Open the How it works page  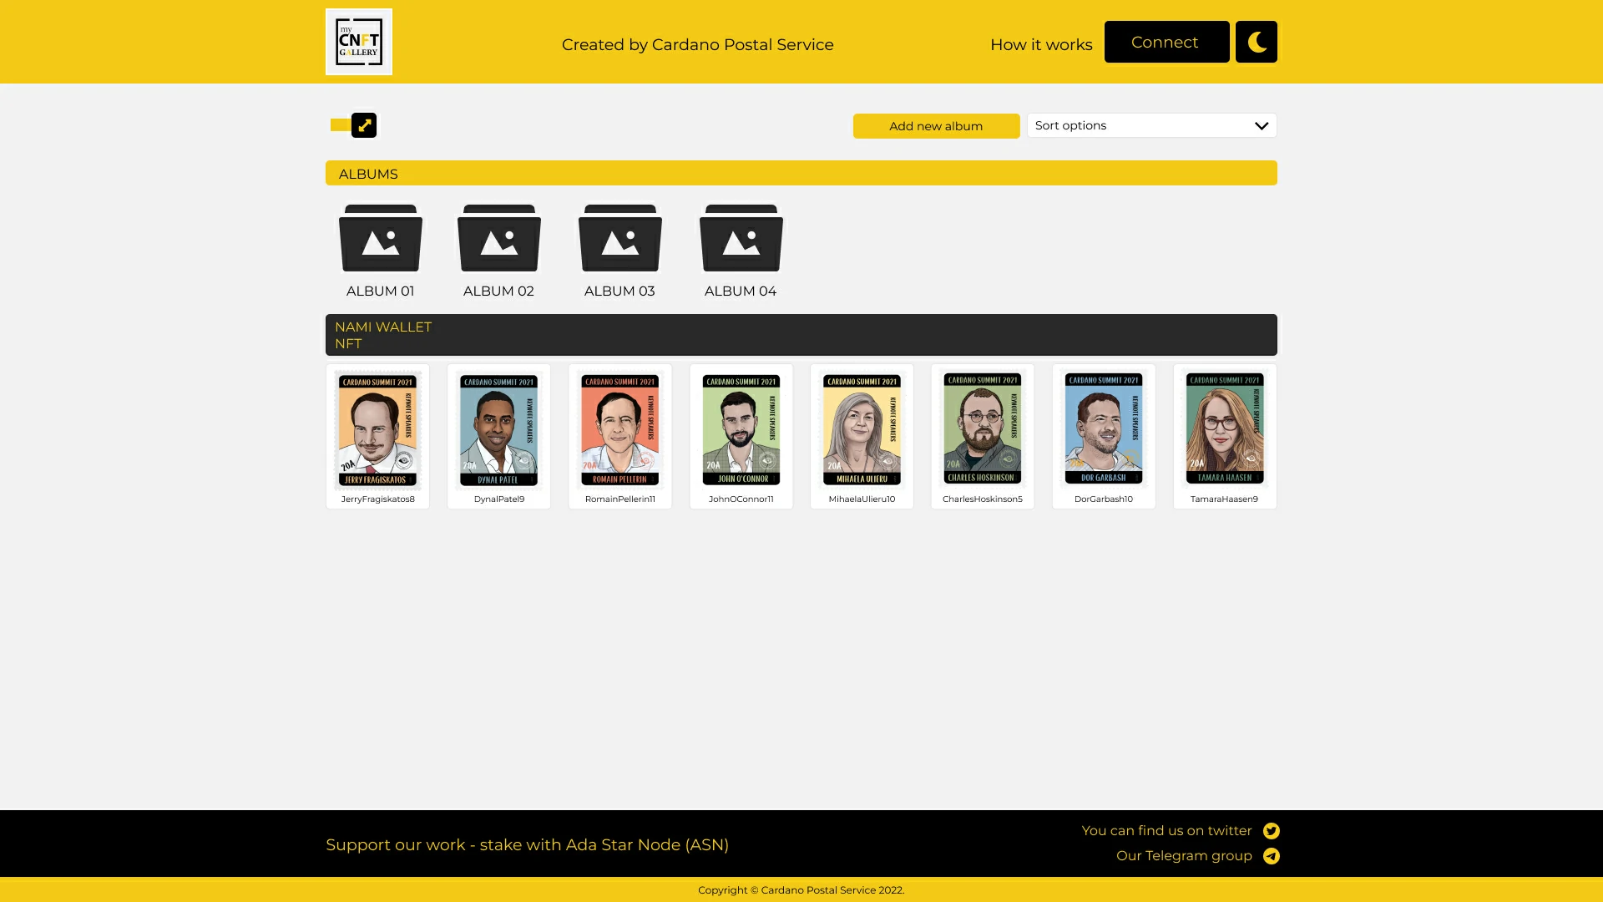[1041, 45]
